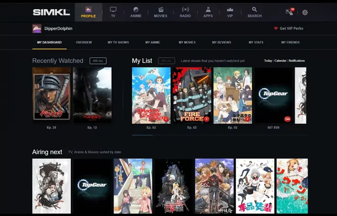The height and width of the screenshot is (216, 337).
Task: Click the DipperDolphin avatar image
Action: [x=37, y=28]
